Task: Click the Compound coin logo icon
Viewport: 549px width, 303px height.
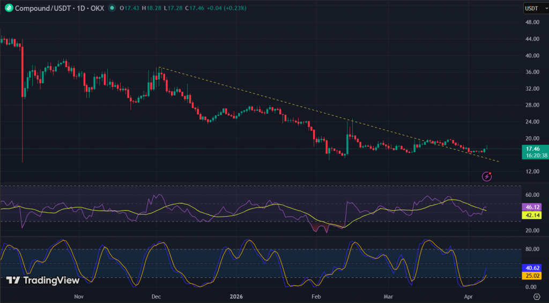Action: coord(7,8)
